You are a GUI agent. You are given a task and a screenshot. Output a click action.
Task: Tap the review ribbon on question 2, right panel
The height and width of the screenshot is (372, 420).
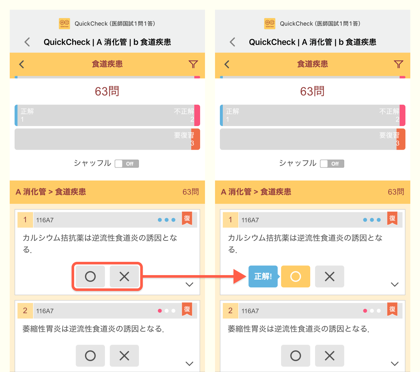[392, 309]
